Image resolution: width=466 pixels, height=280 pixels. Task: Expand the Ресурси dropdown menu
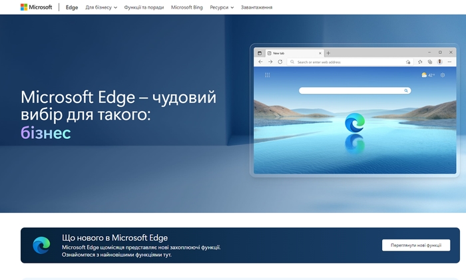222,7
